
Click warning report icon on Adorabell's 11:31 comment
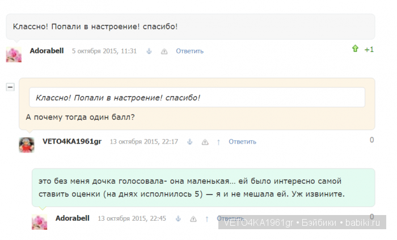164,52
